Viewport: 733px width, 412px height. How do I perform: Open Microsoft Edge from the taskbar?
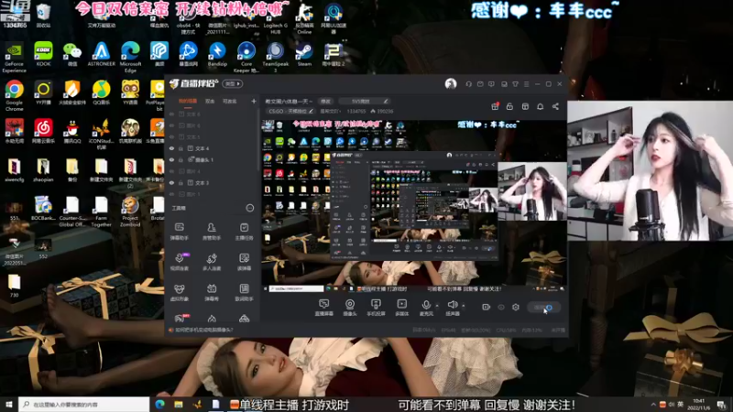(x=159, y=404)
